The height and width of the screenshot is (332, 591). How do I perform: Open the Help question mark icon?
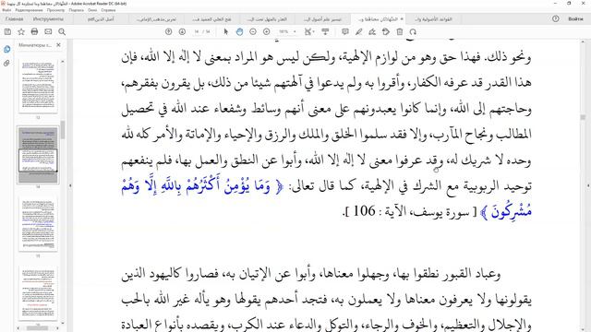pyautogui.click(x=556, y=18)
